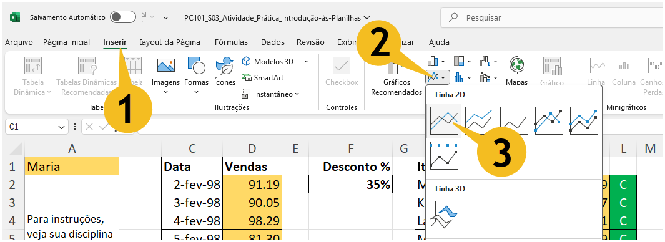
Task: Expand the Formas shapes dropdown
Action: pyautogui.click(x=196, y=92)
